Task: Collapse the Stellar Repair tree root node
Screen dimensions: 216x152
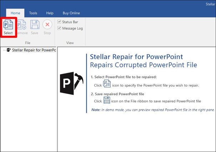Action: pos(4,50)
